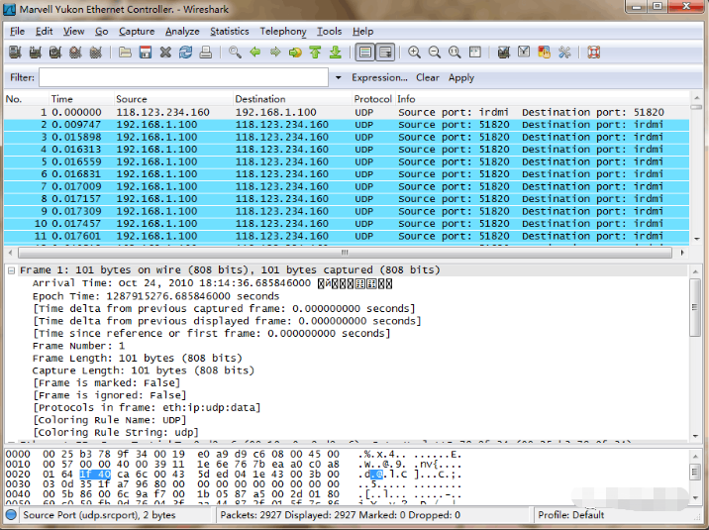Image resolution: width=709 pixels, height=530 pixels.
Task: Save capture file with floppy icon
Action: [x=146, y=53]
